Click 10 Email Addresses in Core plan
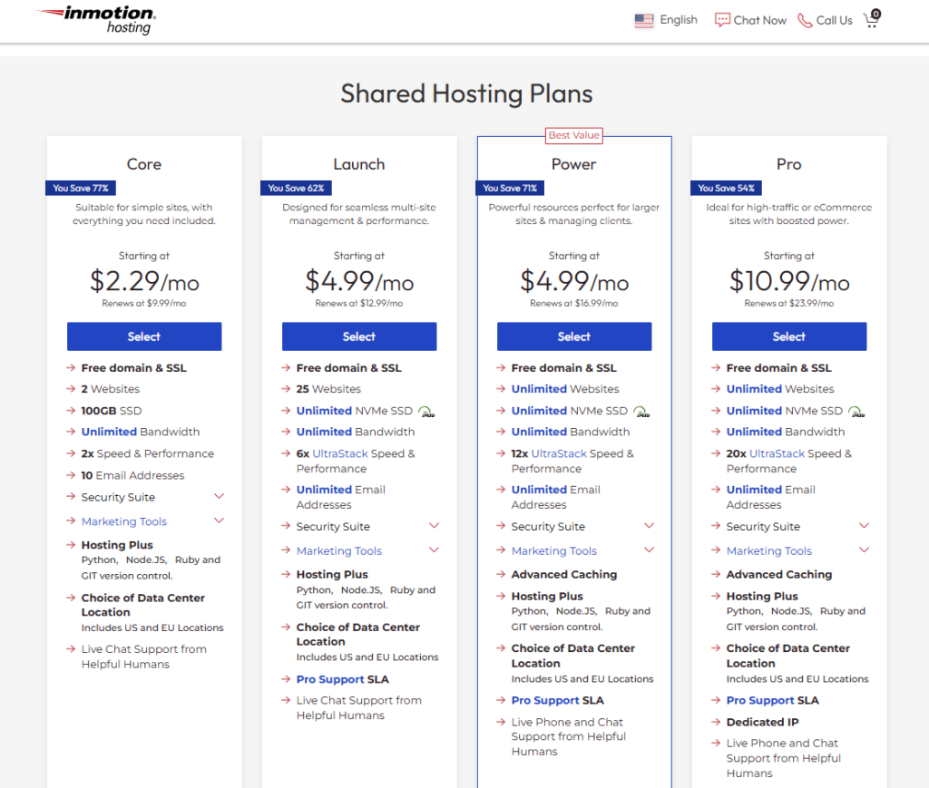The width and height of the screenshot is (929, 788). click(x=132, y=475)
